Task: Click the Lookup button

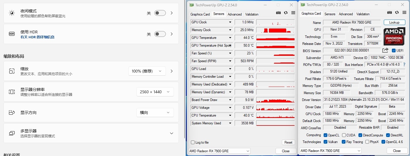Action: pyautogui.click(x=394, y=22)
